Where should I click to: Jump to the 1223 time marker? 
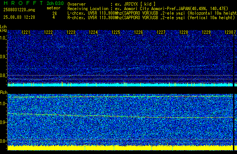71,32
